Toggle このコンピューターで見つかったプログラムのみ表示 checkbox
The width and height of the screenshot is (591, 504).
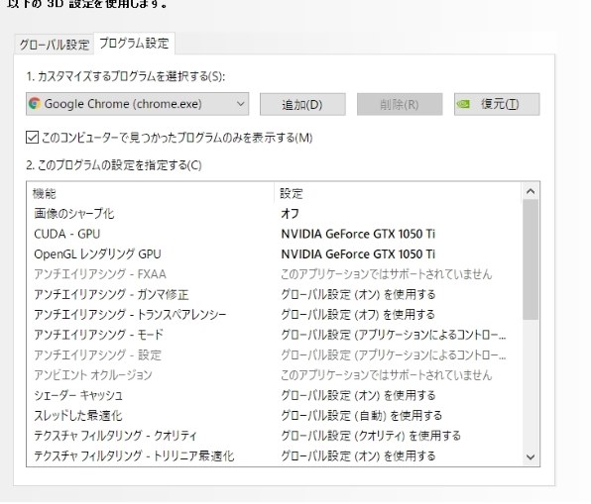pos(32,138)
